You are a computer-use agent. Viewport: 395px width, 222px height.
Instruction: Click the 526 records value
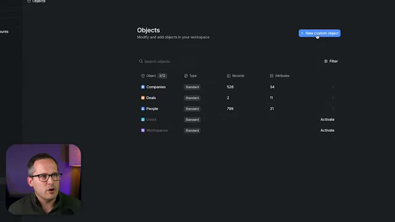pyautogui.click(x=230, y=87)
